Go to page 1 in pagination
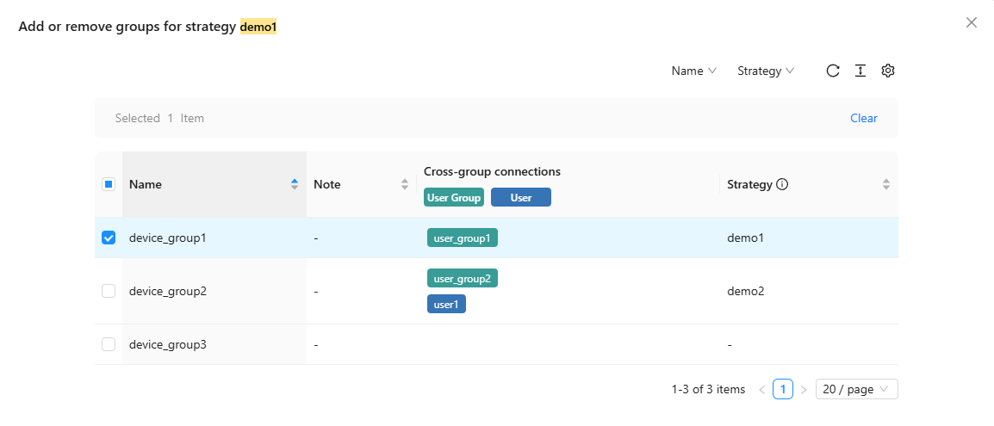The height and width of the screenshot is (426, 994). pyautogui.click(x=782, y=390)
